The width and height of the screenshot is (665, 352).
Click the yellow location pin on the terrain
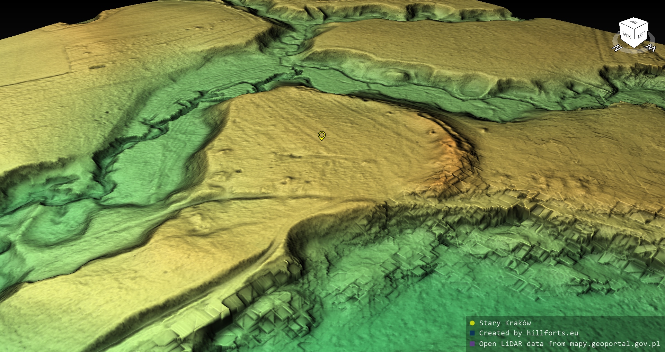[x=321, y=135]
